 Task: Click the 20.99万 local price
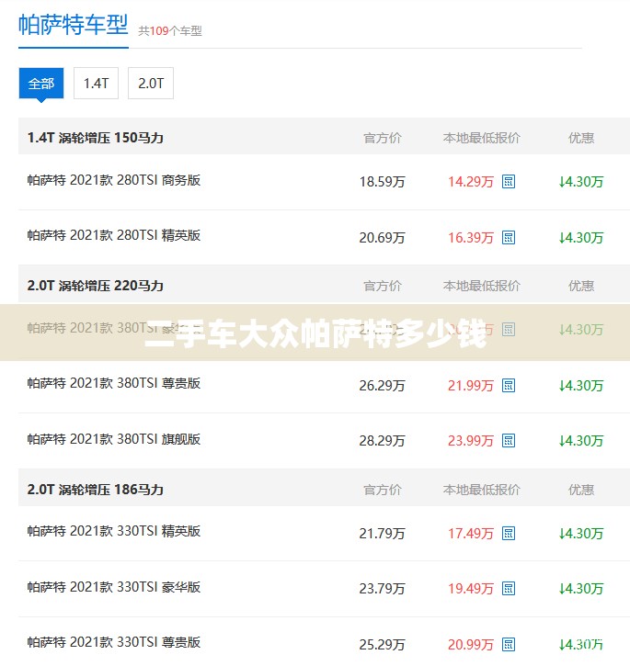point(471,644)
